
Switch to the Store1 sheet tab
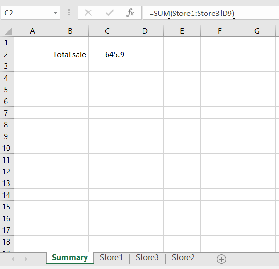tap(111, 258)
